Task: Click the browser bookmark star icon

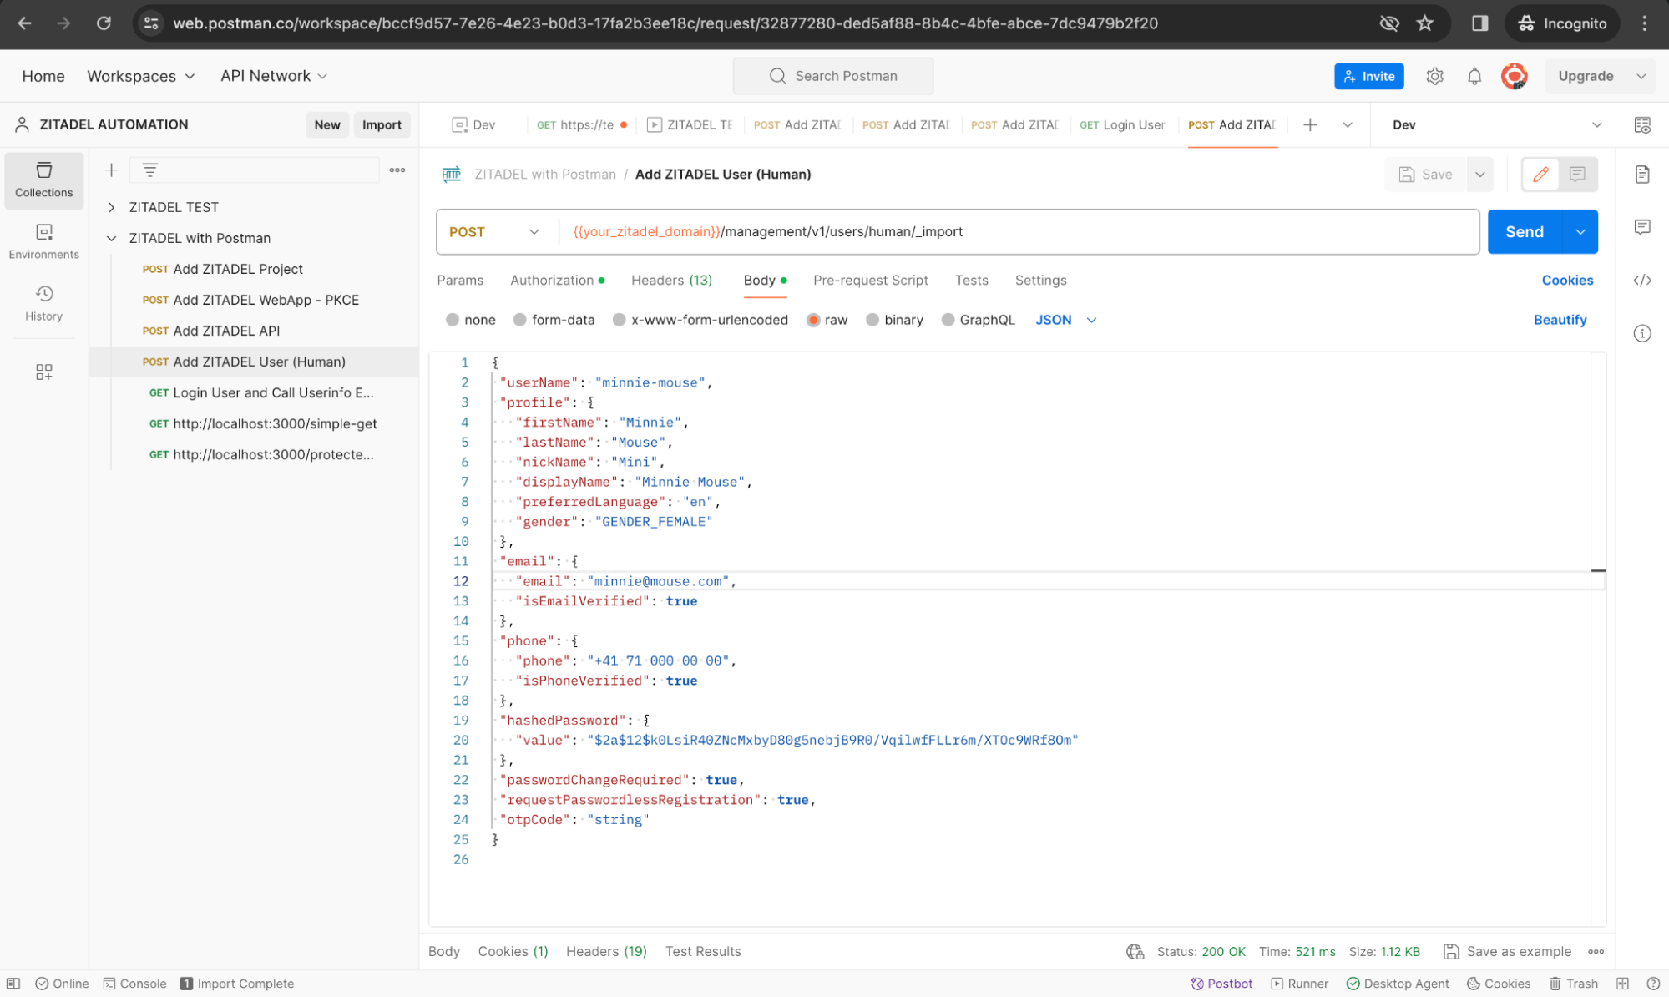Action: point(1424,23)
